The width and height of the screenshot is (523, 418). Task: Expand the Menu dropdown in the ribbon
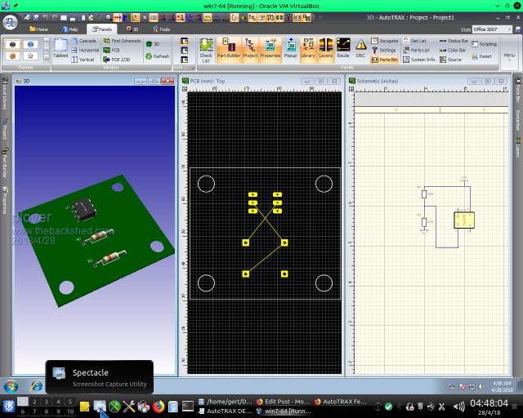(509, 56)
